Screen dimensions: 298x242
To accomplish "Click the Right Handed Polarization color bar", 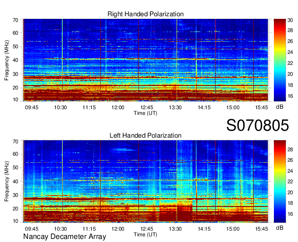I will click(x=280, y=60).
